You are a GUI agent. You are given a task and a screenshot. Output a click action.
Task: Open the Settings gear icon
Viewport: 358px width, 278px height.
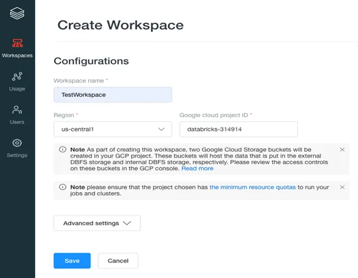tap(17, 143)
